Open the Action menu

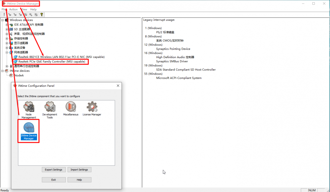tap(13, 9)
